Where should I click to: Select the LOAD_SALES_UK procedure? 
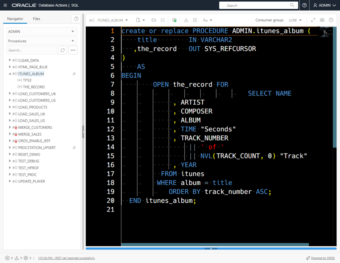click(x=32, y=114)
